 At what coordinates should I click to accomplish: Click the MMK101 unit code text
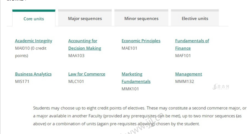130,89
